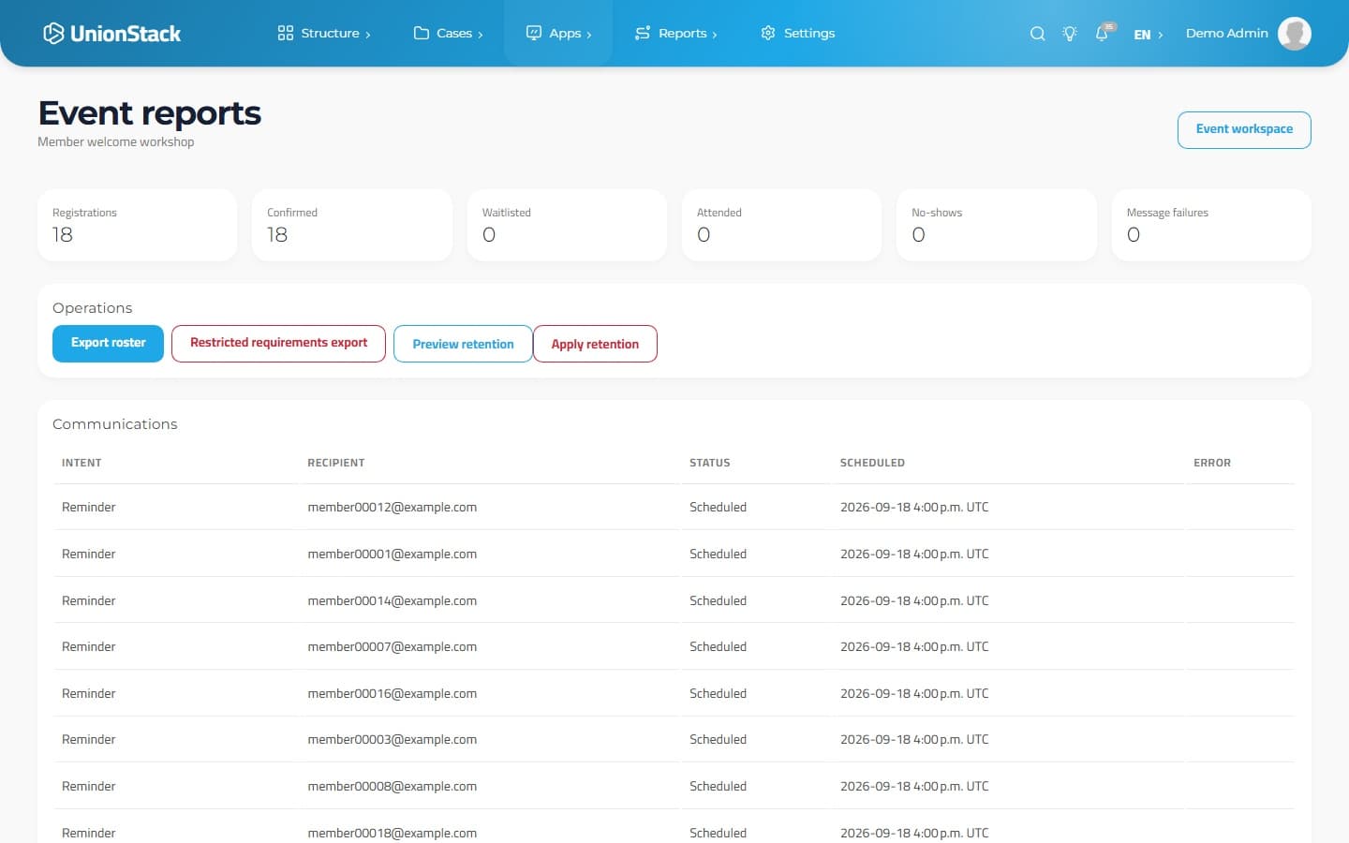Click the Settings gear icon
Image resolution: width=1349 pixels, height=843 pixels.
point(768,33)
